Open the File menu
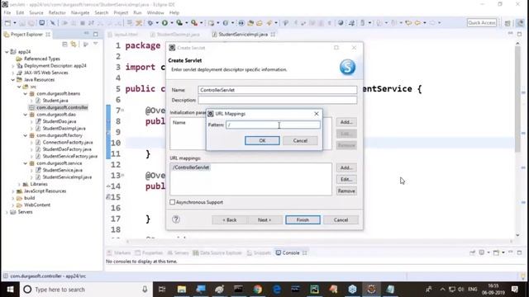This screenshot has height=297, width=529. (x=7, y=12)
